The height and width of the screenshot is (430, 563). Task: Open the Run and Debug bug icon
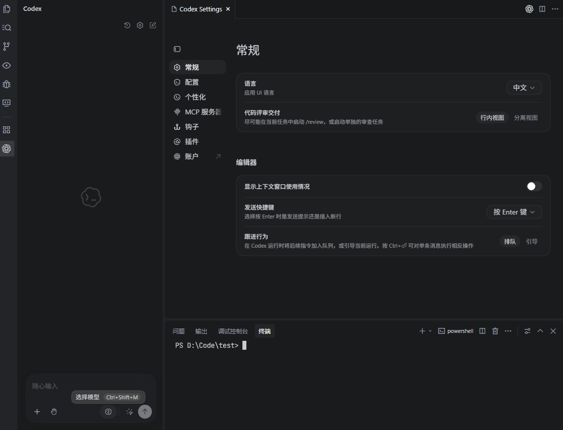tap(6, 84)
